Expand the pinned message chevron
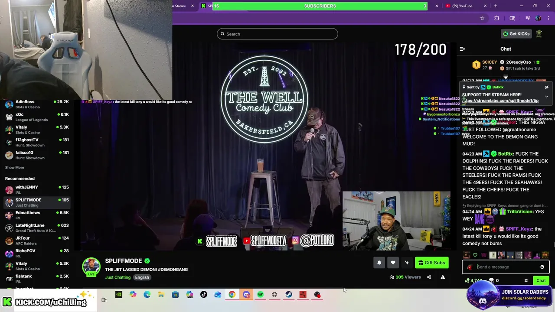Image resolution: width=555 pixels, height=312 pixels. pos(546,96)
